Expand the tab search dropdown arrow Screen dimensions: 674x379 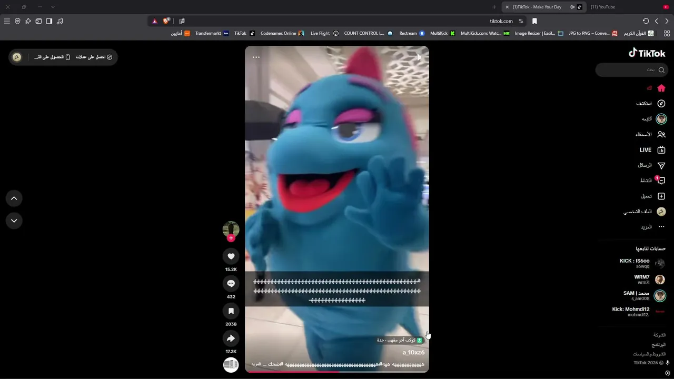tap(53, 7)
